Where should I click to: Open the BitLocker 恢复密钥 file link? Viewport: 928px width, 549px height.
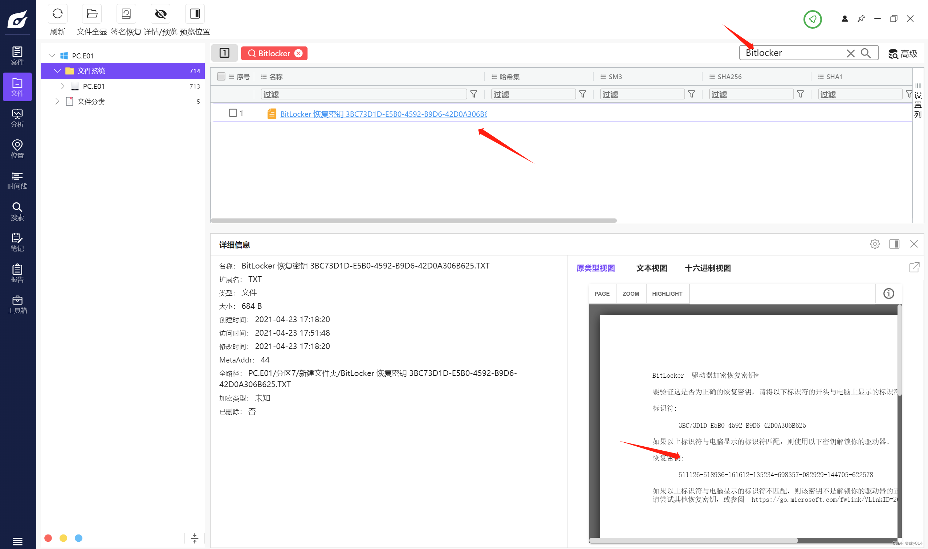tap(383, 114)
